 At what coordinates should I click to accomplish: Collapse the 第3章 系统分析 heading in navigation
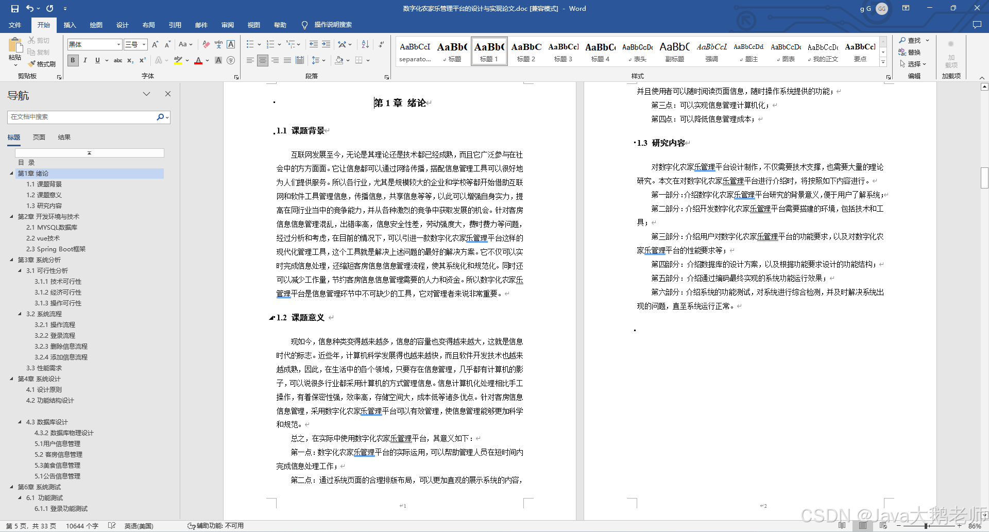[x=12, y=260]
